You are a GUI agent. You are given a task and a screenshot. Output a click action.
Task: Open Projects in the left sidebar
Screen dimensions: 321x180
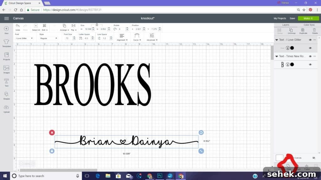coord(6,56)
